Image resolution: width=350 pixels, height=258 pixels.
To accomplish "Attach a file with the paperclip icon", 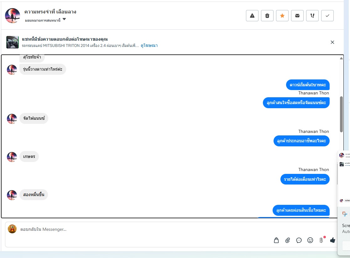I will pos(288,240).
